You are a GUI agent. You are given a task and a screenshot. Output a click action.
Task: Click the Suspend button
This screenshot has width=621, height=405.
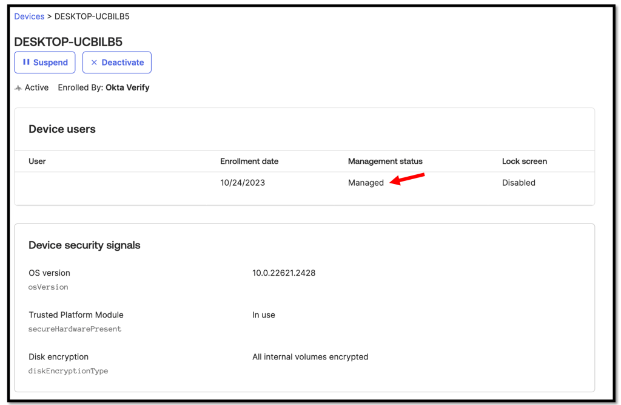tap(45, 63)
